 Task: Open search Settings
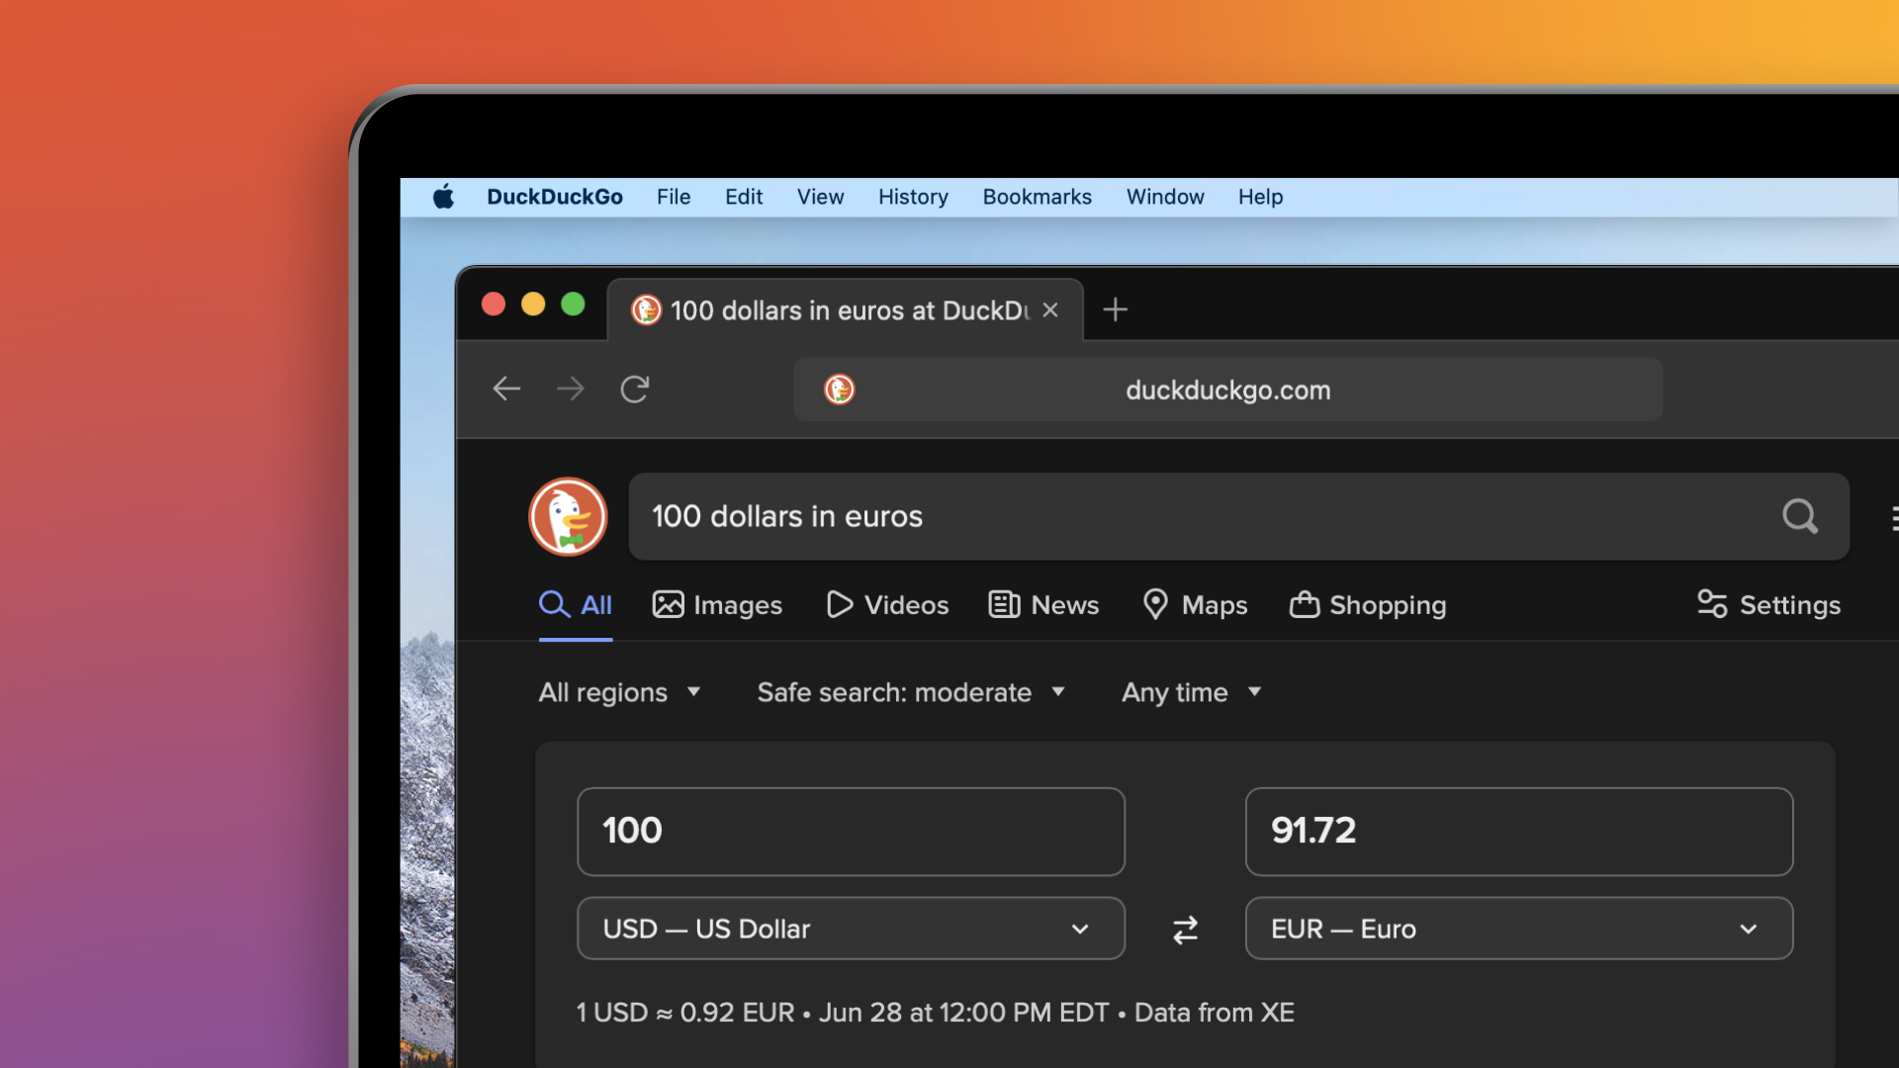click(x=1768, y=604)
